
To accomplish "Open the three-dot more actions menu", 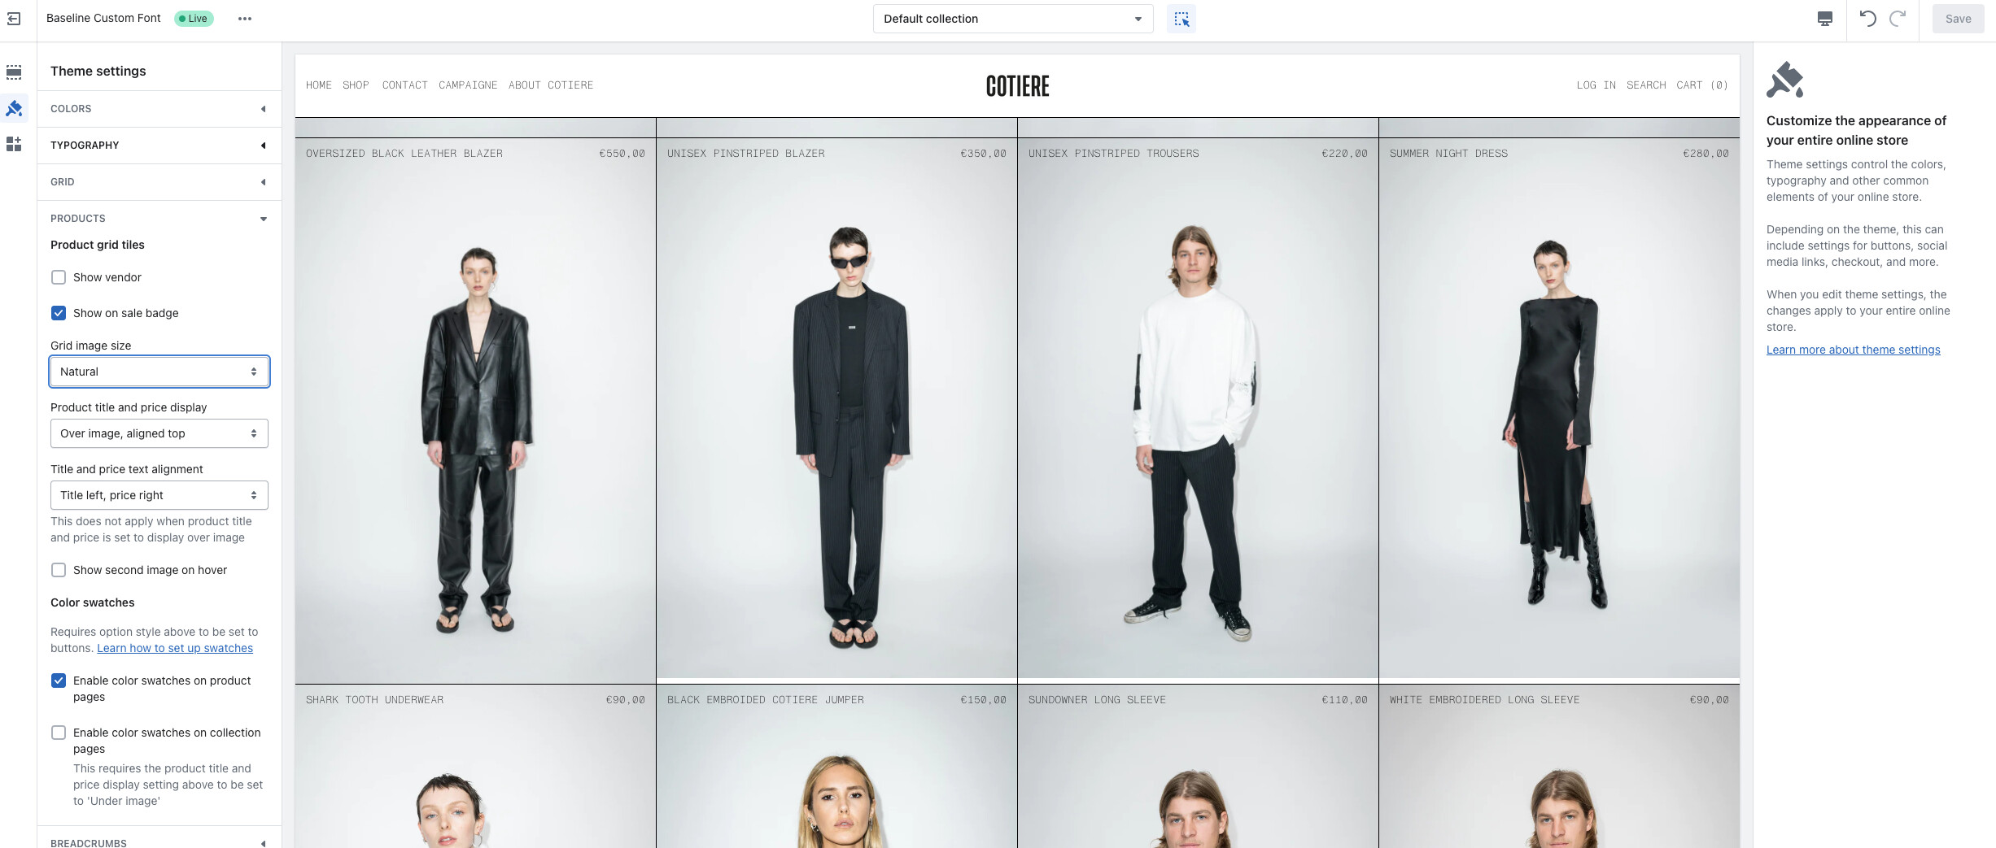I will [x=245, y=19].
